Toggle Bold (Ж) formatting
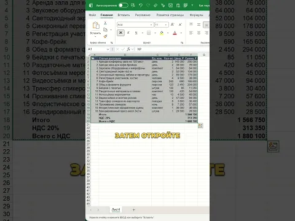This screenshot has height=221, width=295. 120,33
